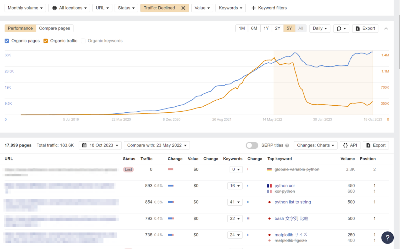The height and width of the screenshot is (249, 400).
Task: Uncheck the Organic traffic checkbox
Action: point(46,41)
